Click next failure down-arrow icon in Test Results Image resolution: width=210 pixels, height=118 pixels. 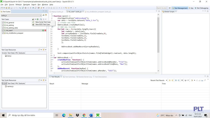coord(170,80)
